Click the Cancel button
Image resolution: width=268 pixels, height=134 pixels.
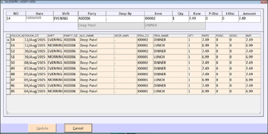(x=78, y=128)
